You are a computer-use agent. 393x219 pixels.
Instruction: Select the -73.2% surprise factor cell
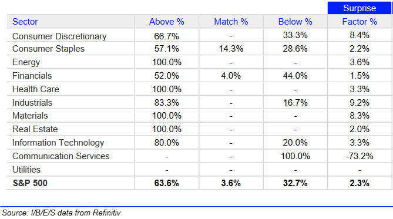pyautogui.click(x=360, y=156)
